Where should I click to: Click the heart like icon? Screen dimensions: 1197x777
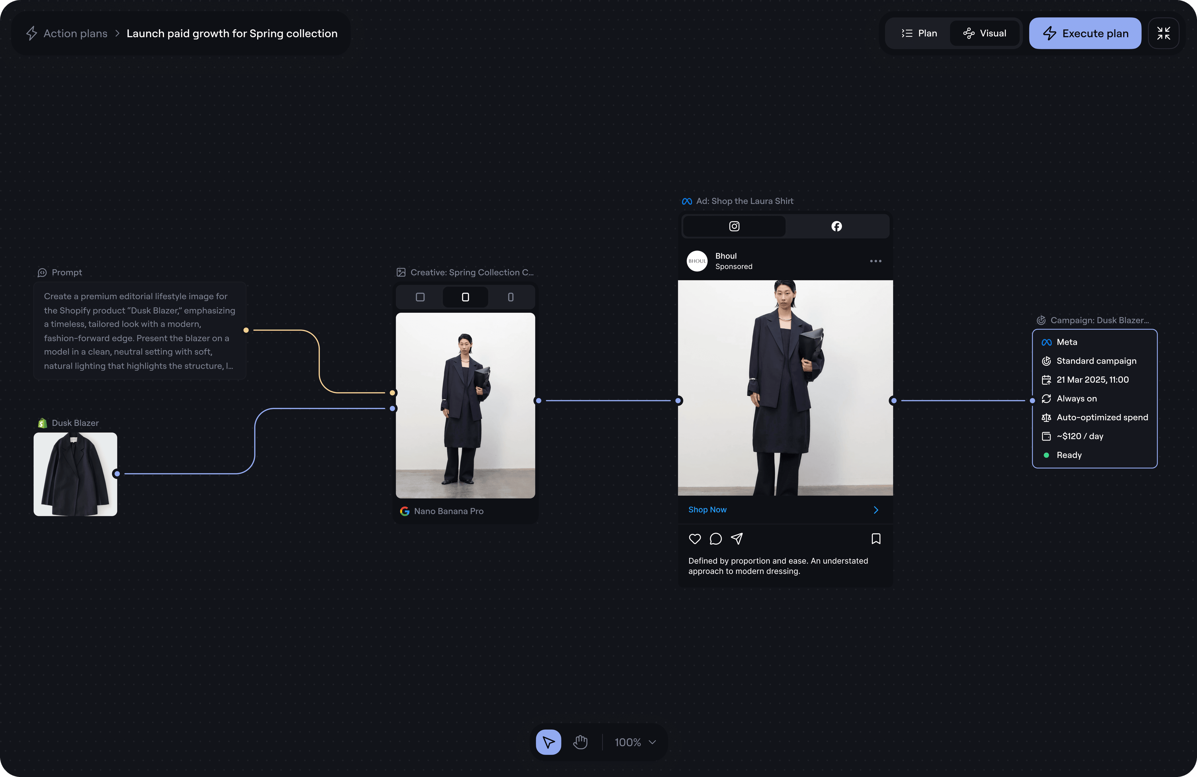695,539
